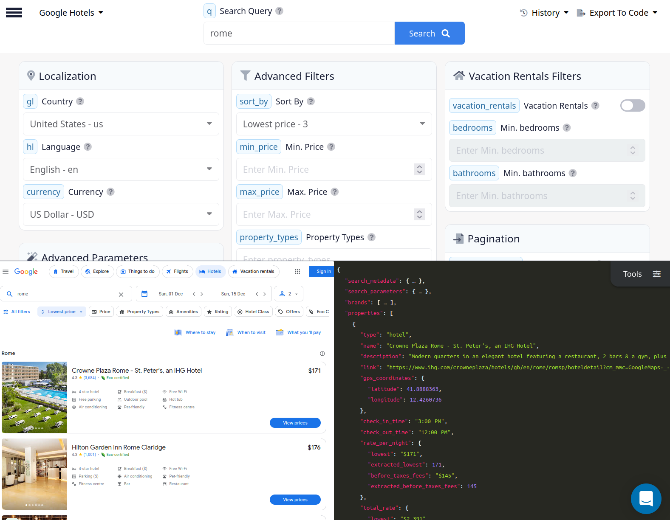Viewport: 670px width, 520px height.
Task: Click the property_types parameter tag
Action: (x=269, y=237)
